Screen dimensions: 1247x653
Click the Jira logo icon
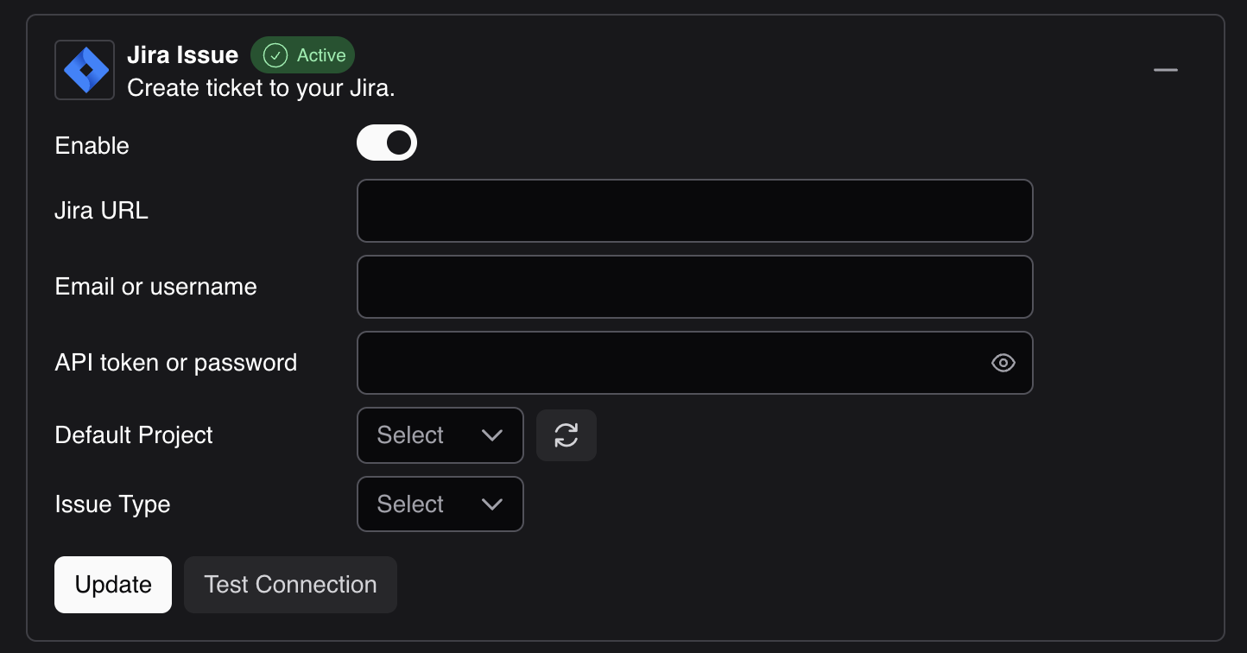tap(85, 70)
